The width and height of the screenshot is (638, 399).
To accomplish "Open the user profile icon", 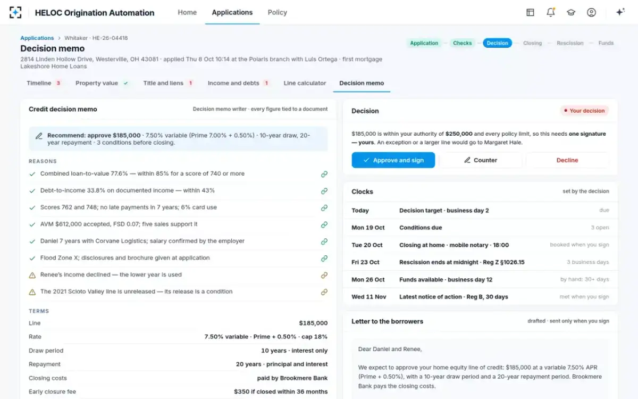I will click(x=591, y=12).
